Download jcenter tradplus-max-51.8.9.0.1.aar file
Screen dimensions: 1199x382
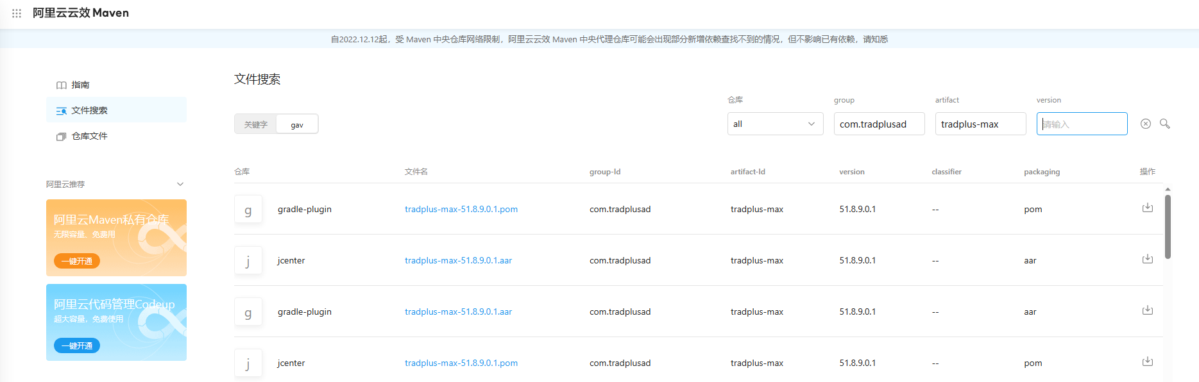tap(1148, 259)
